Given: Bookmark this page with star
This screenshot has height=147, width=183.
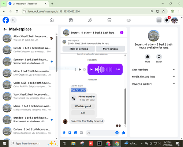Looking at the screenshot, I should [x=164, y=11].
